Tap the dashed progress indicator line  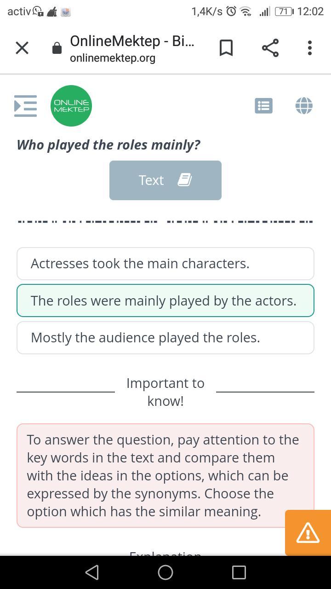tap(165, 222)
